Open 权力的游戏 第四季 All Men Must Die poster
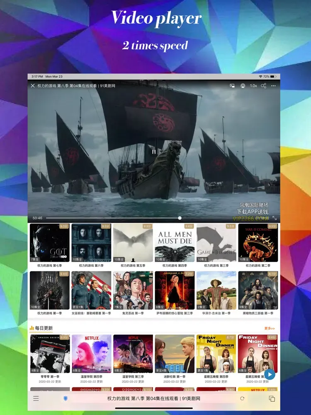 (x=175, y=243)
